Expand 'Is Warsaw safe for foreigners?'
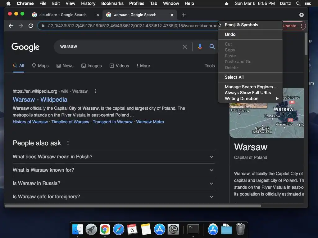The width and height of the screenshot is (318, 238). coord(114,197)
